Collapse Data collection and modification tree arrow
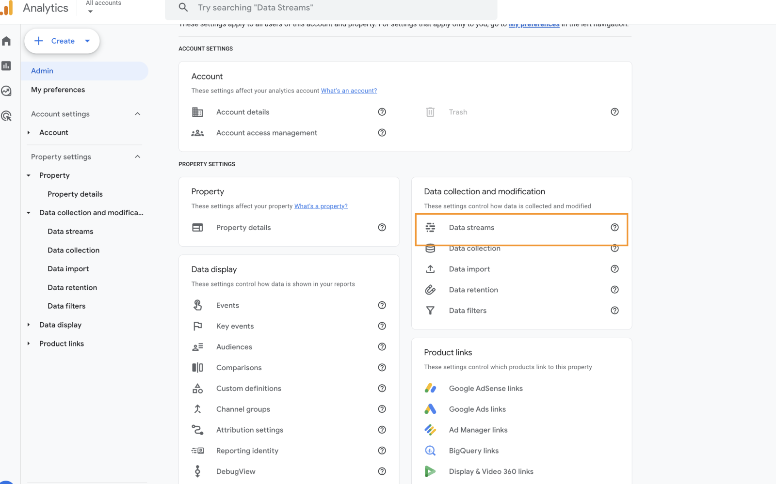This screenshot has height=484, width=776. click(29, 213)
